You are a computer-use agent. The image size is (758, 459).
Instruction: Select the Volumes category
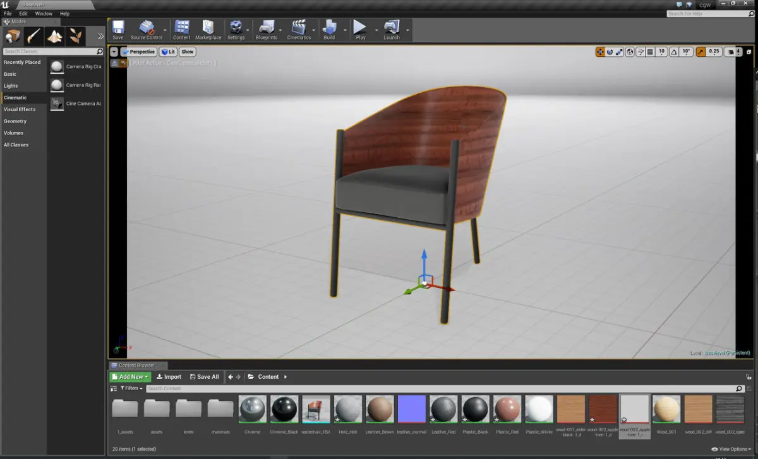point(13,133)
